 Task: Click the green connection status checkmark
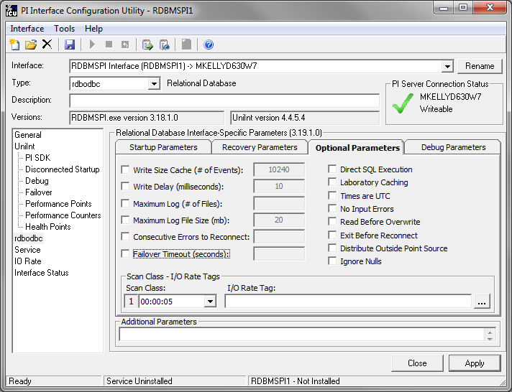(403, 103)
